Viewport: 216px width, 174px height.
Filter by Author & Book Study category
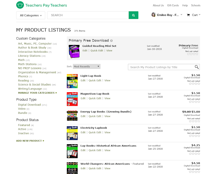pyautogui.click(x=32, y=48)
